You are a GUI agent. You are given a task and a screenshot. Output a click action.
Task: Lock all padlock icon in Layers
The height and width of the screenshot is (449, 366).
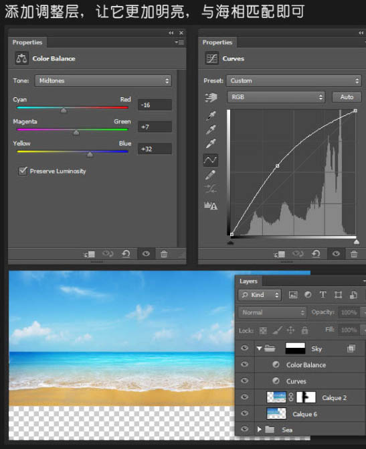click(x=304, y=330)
